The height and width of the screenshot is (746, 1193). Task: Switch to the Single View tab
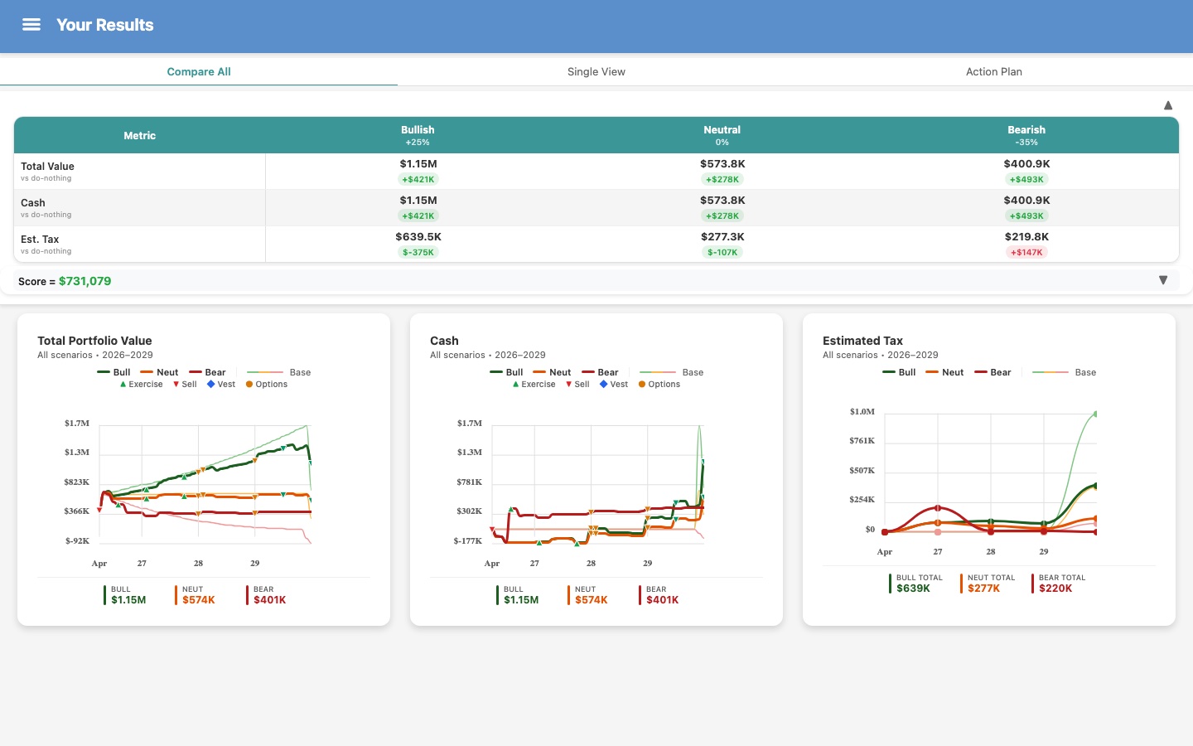[x=596, y=71]
